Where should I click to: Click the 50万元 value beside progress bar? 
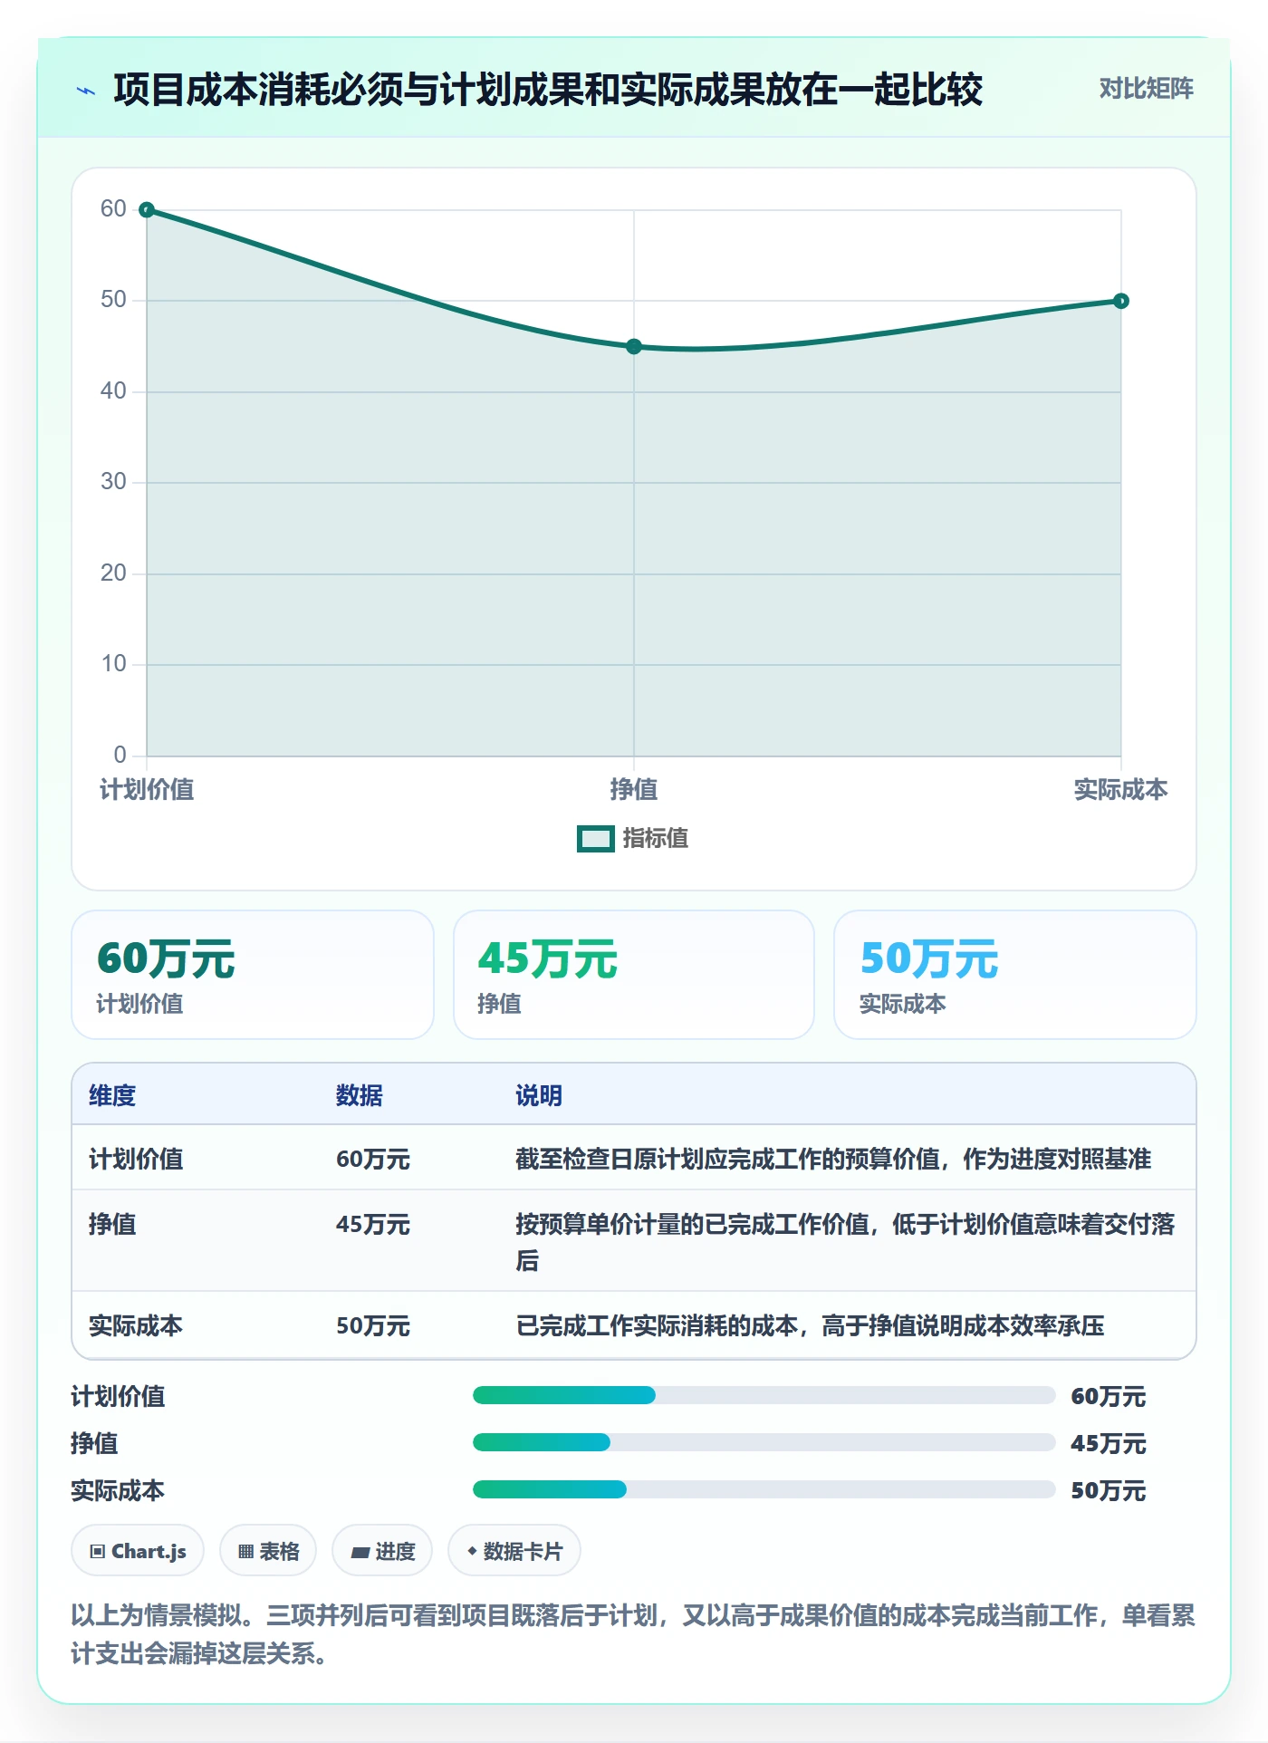click(x=1109, y=1491)
